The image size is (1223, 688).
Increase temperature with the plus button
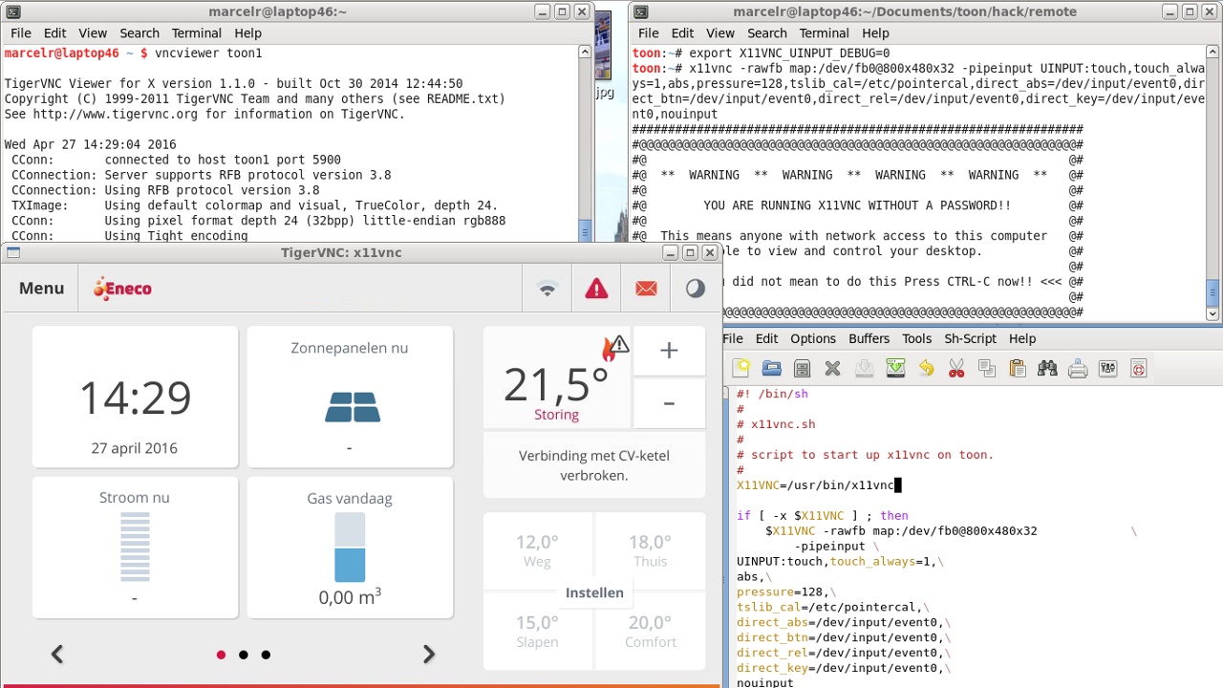click(x=669, y=351)
